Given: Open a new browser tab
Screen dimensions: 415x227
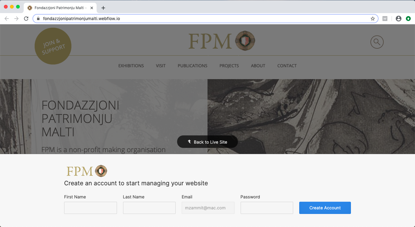Looking at the screenshot, I should point(103,8).
